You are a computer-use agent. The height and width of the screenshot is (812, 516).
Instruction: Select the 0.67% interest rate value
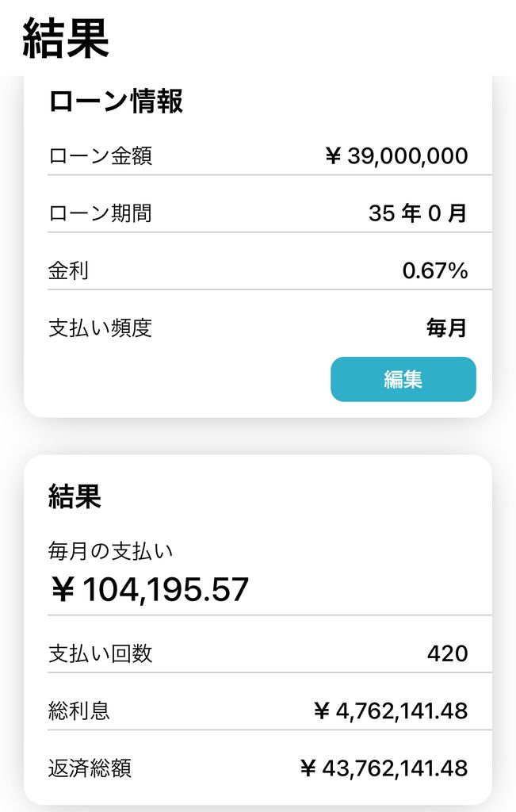pyautogui.click(x=434, y=271)
